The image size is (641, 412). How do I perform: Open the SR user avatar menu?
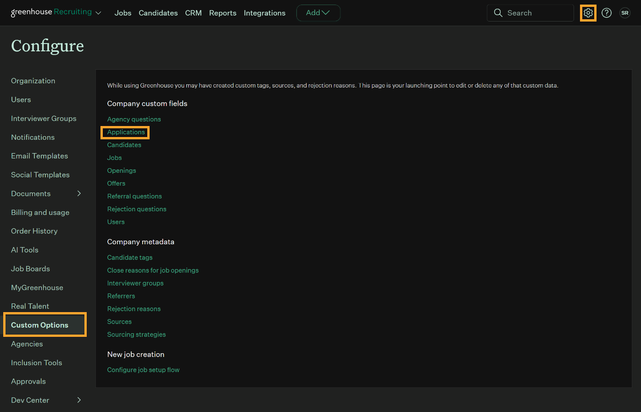[625, 13]
